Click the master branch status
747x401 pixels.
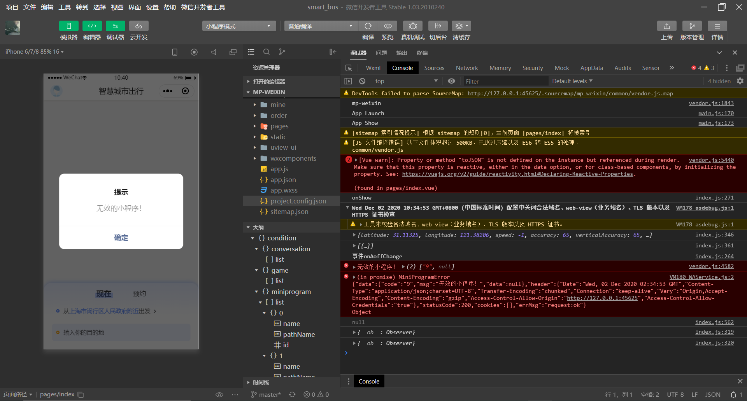pyautogui.click(x=266, y=394)
